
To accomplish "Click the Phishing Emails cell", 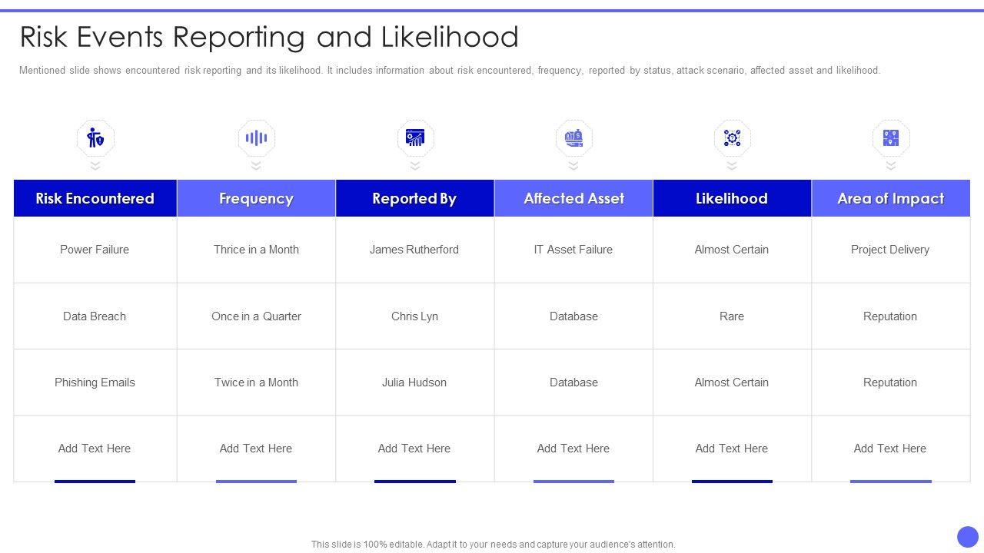I will click(x=95, y=382).
